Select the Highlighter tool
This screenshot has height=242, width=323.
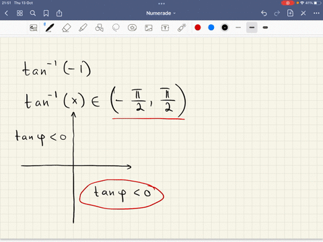coord(83,28)
